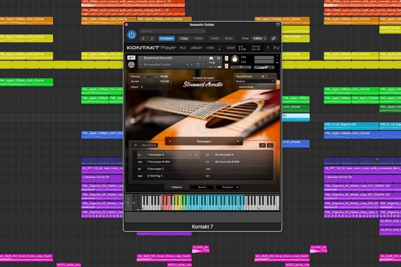Open the Kontakt LIBRARY menu

[196, 48]
